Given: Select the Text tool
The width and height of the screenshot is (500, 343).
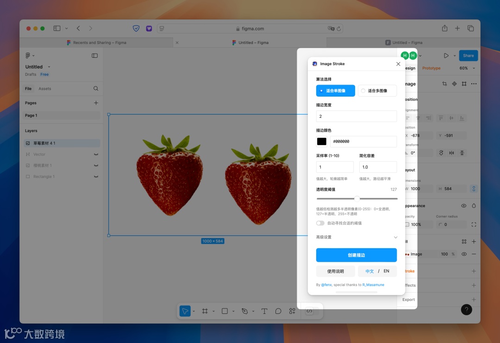Looking at the screenshot, I should coord(264,311).
